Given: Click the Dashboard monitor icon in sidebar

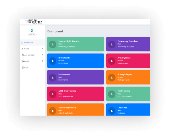Looking at the screenshot, I should tap(22, 42).
